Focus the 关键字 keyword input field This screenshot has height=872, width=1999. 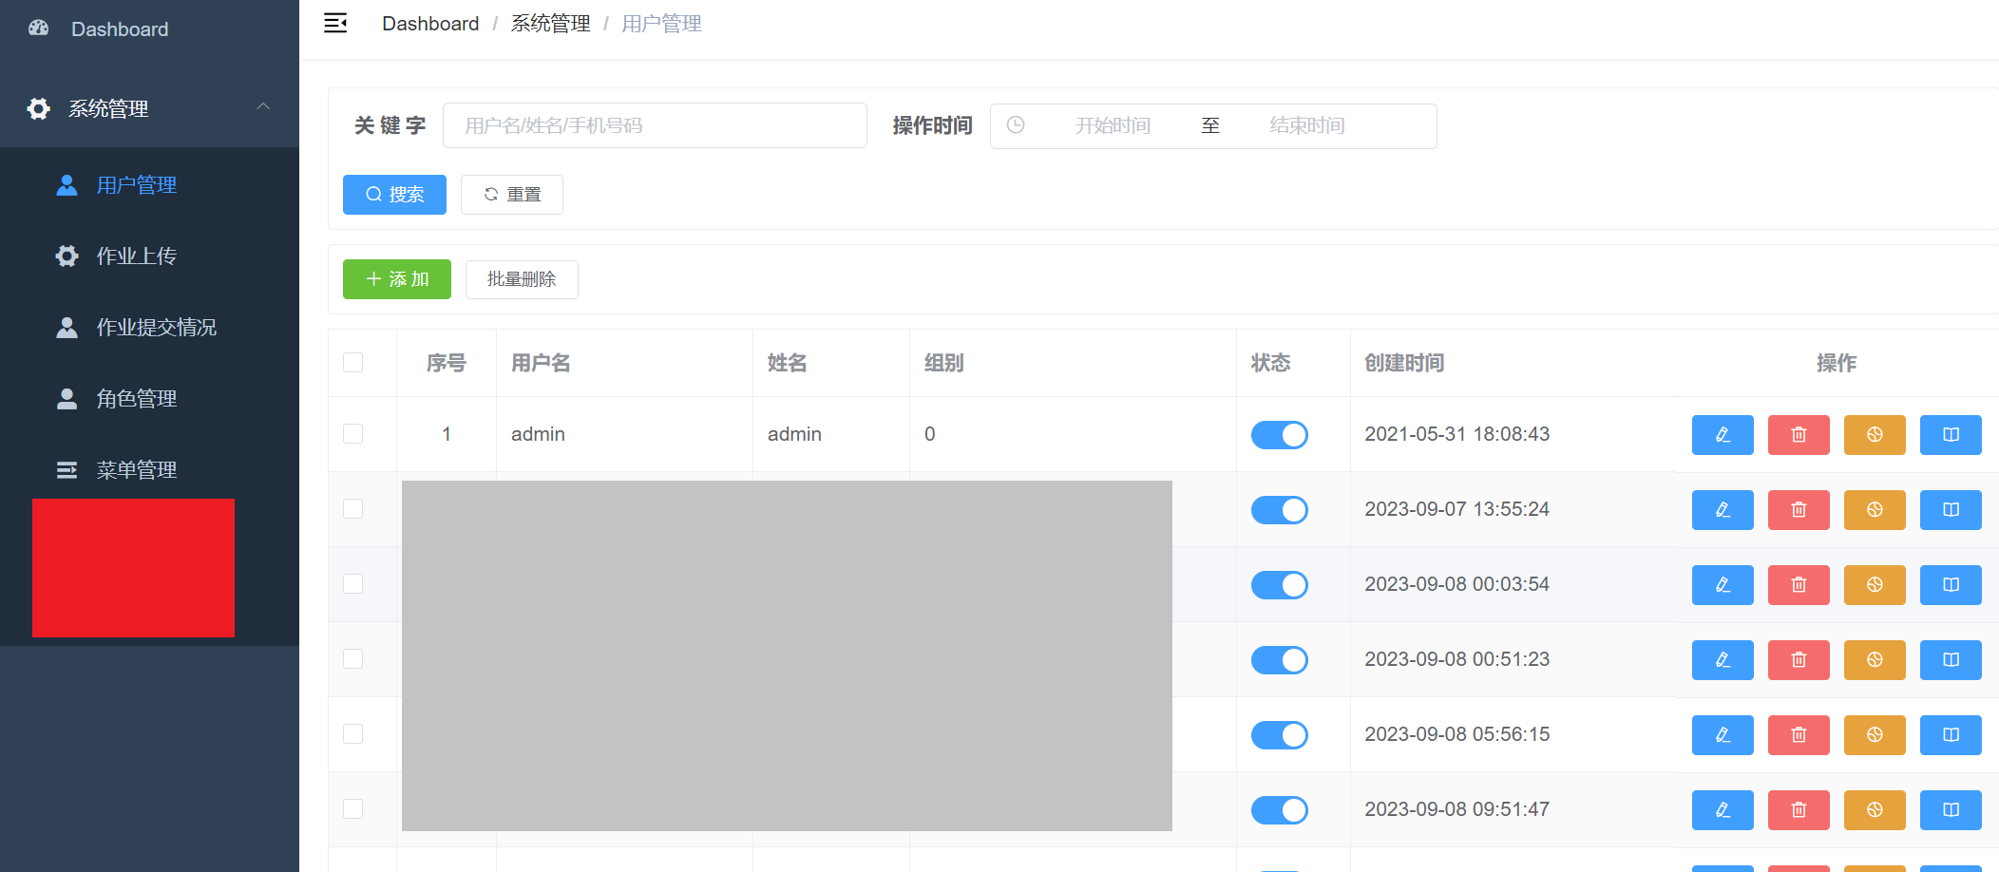(654, 126)
